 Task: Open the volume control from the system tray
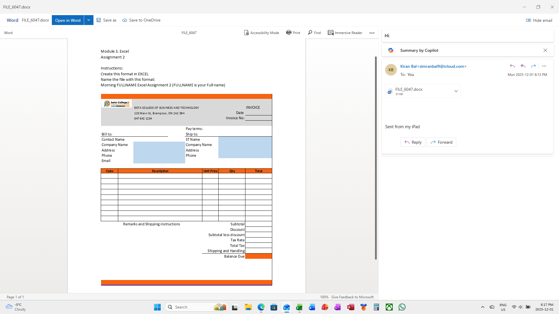pyautogui.click(x=521, y=307)
